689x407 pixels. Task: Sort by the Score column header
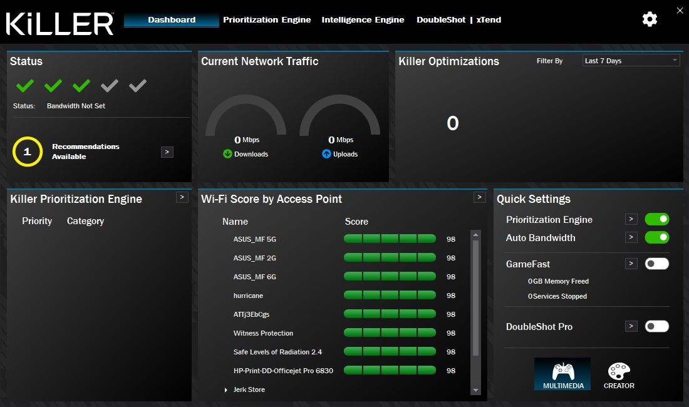coord(356,222)
